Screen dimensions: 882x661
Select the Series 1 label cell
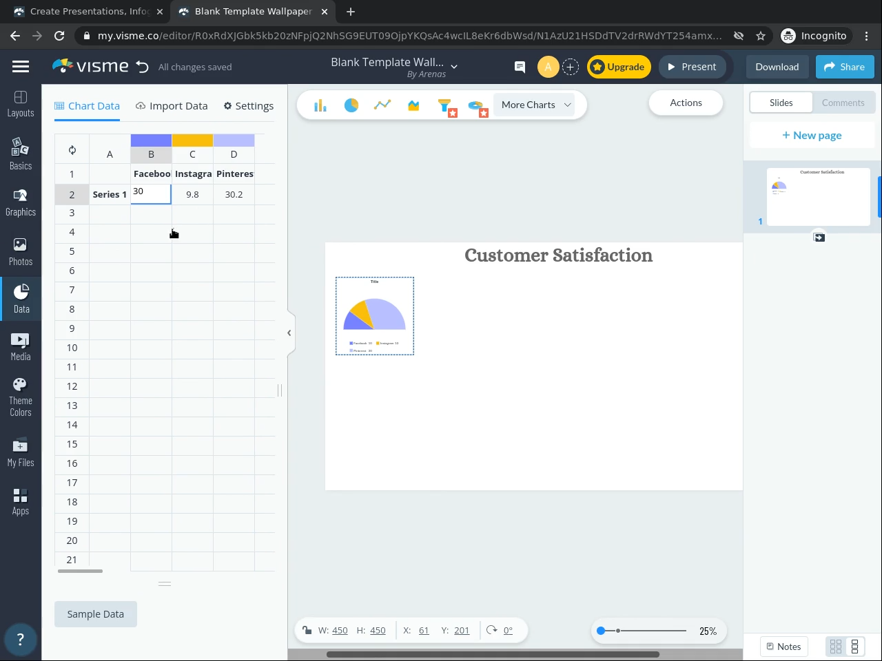point(110,194)
